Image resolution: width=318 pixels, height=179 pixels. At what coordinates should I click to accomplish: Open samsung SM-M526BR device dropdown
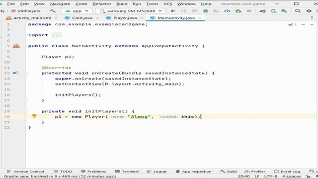tap(130, 11)
